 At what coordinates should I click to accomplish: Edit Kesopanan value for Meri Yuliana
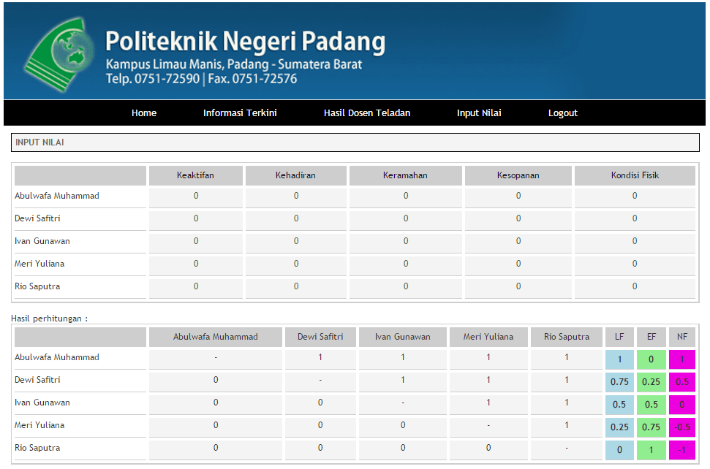(518, 263)
